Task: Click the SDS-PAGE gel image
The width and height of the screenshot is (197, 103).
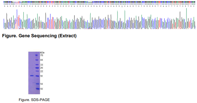Action: [x=34, y=73]
